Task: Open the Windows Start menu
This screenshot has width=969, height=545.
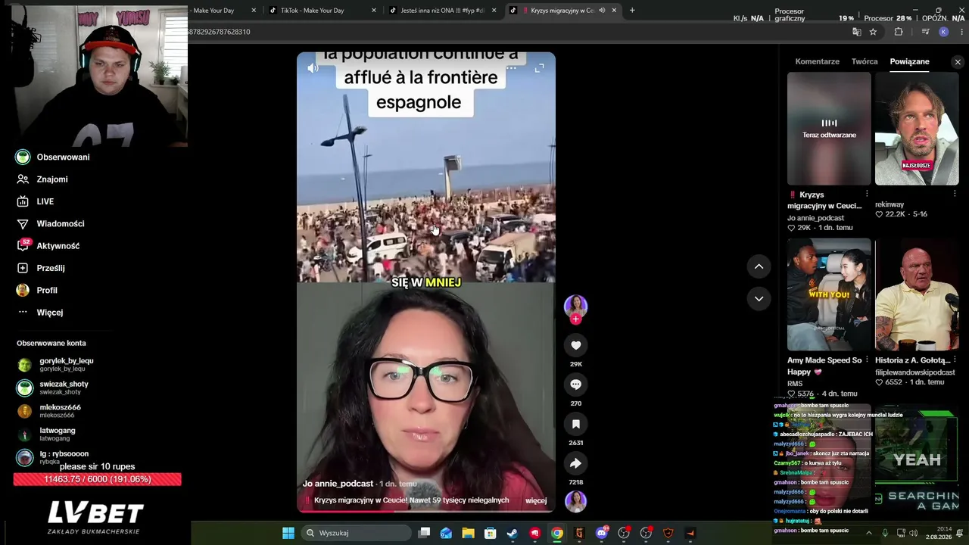Action: tap(288, 533)
